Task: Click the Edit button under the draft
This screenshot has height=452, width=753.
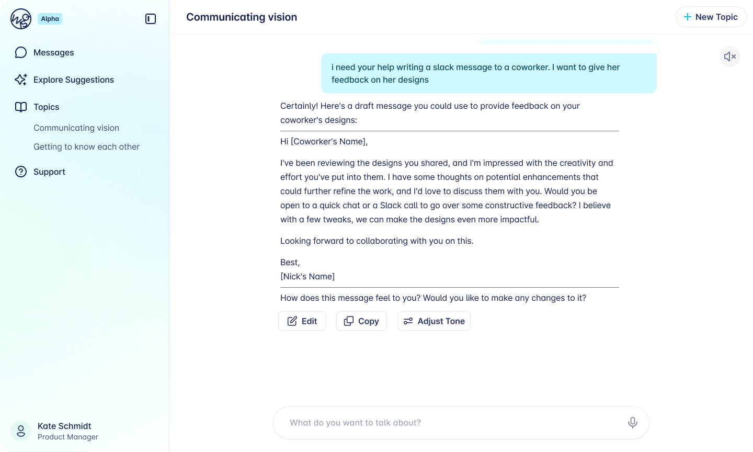Action: coord(302,321)
